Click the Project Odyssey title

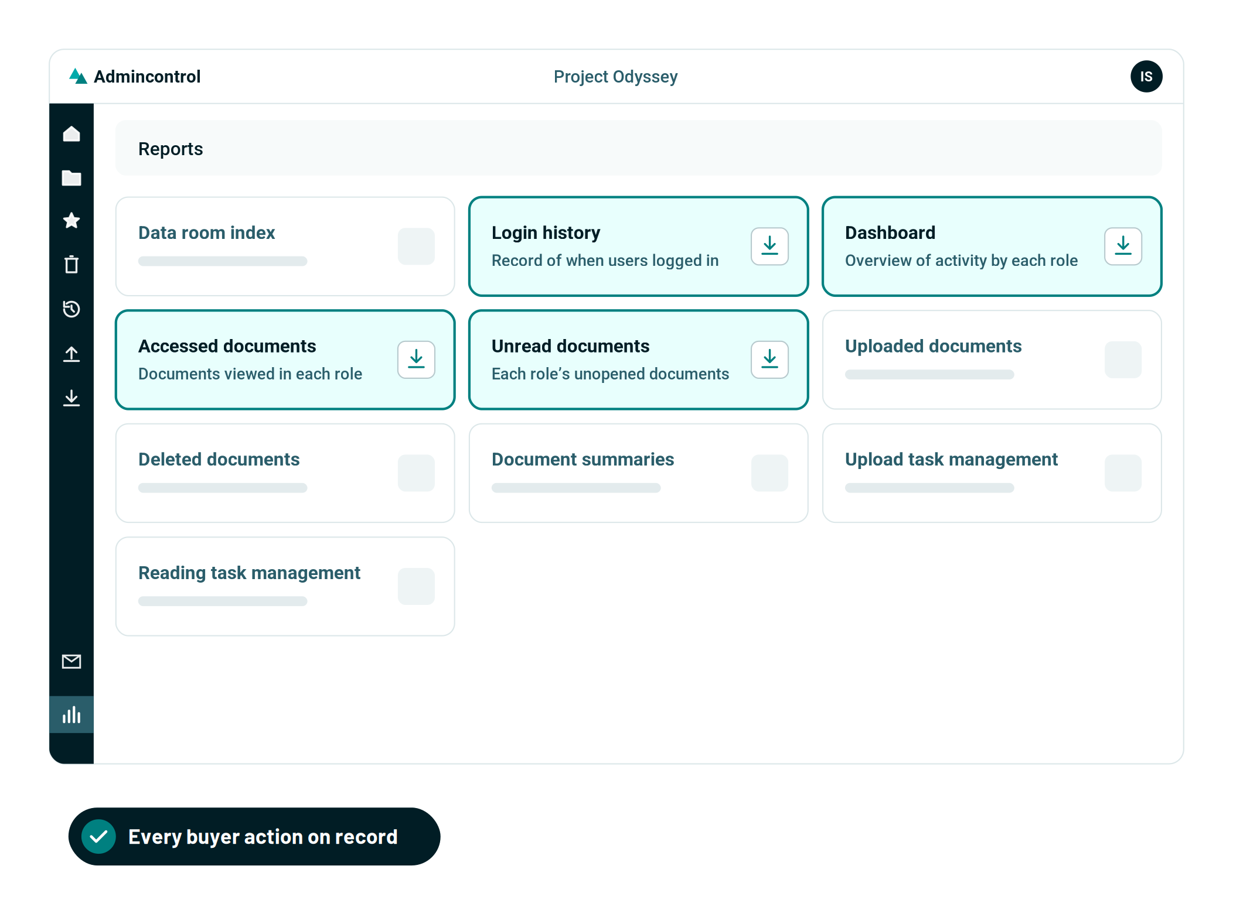(x=615, y=77)
